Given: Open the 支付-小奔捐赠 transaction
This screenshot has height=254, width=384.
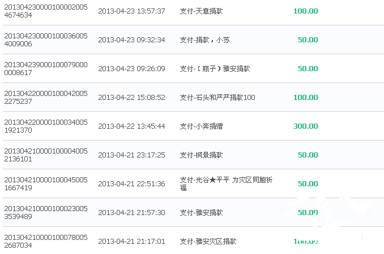Looking at the screenshot, I should 201,126.
